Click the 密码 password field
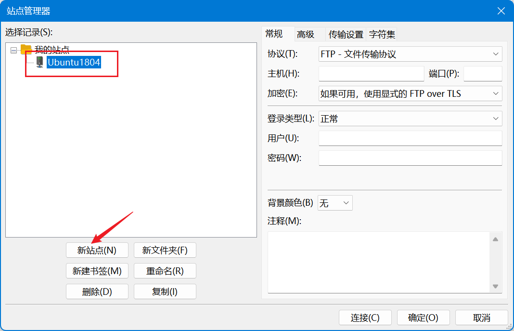Image resolution: width=514 pixels, height=331 pixels. point(410,158)
